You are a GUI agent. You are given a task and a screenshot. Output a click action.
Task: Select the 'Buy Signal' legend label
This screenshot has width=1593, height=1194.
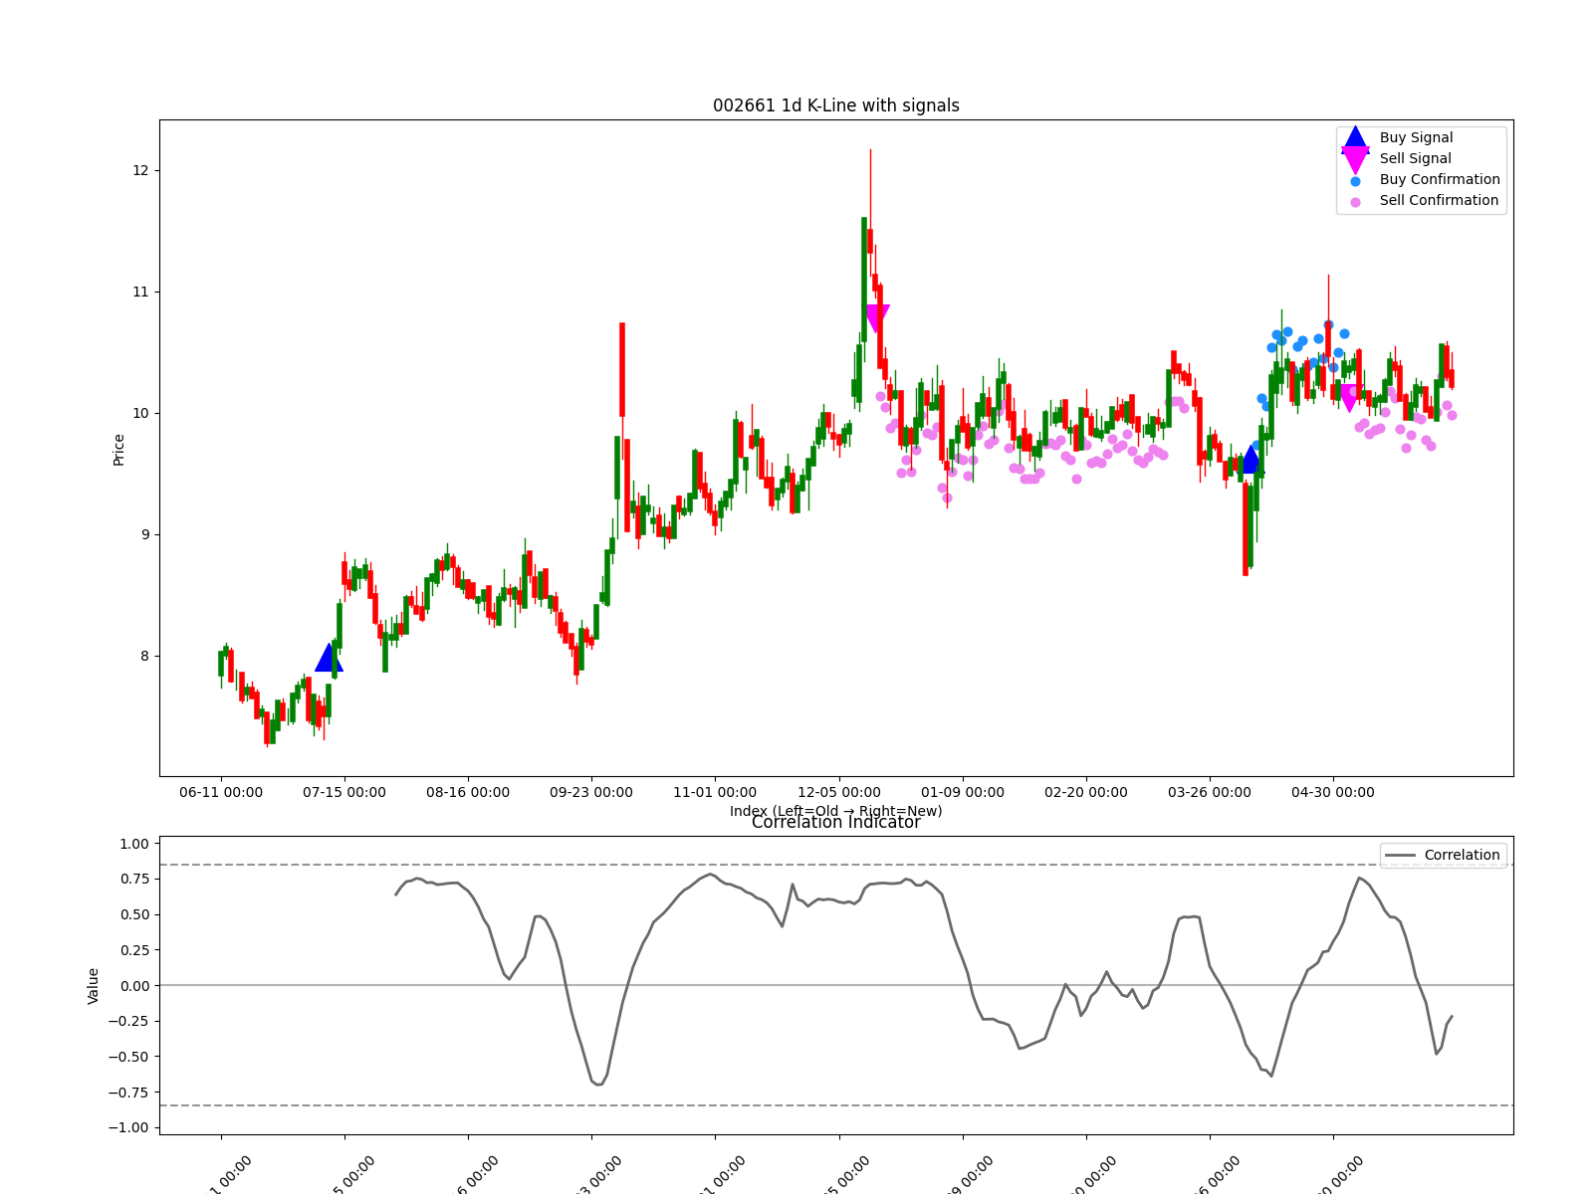tap(1416, 138)
